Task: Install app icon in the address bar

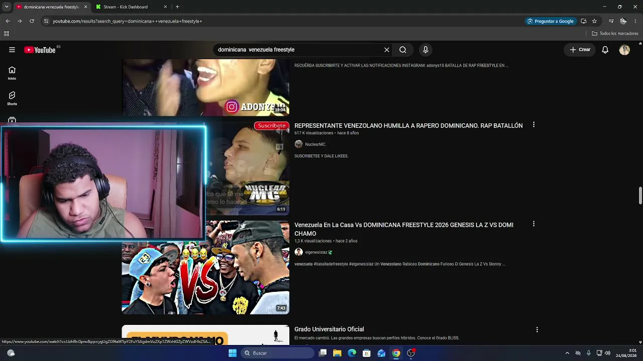Action: click(x=584, y=21)
